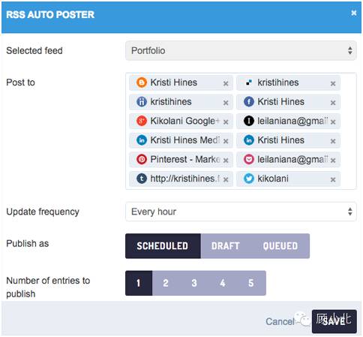Remove the kikolani Twitter account tag
The image size is (363, 337).
(x=333, y=179)
